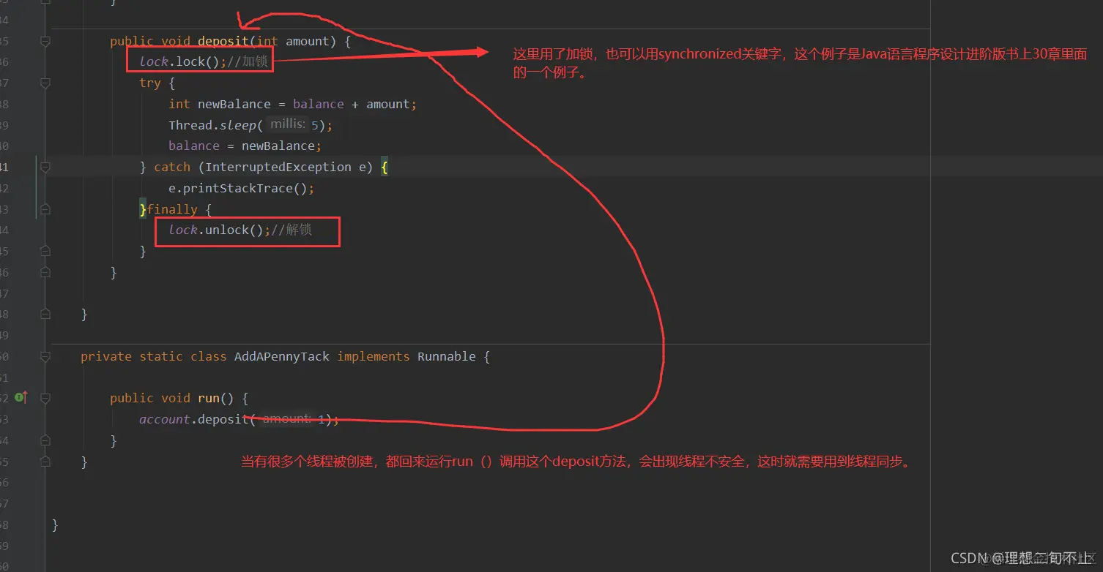
Task: Click the fold end marker closing deposit method
Action: (x=45, y=273)
